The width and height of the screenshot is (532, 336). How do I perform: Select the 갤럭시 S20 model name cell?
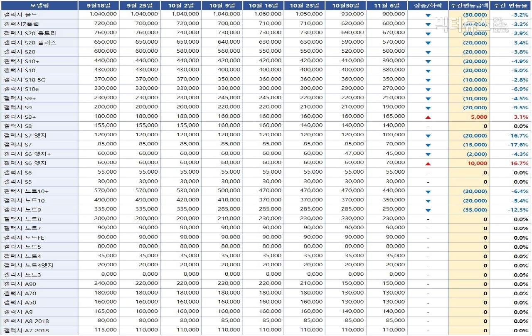[x=39, y=52]
